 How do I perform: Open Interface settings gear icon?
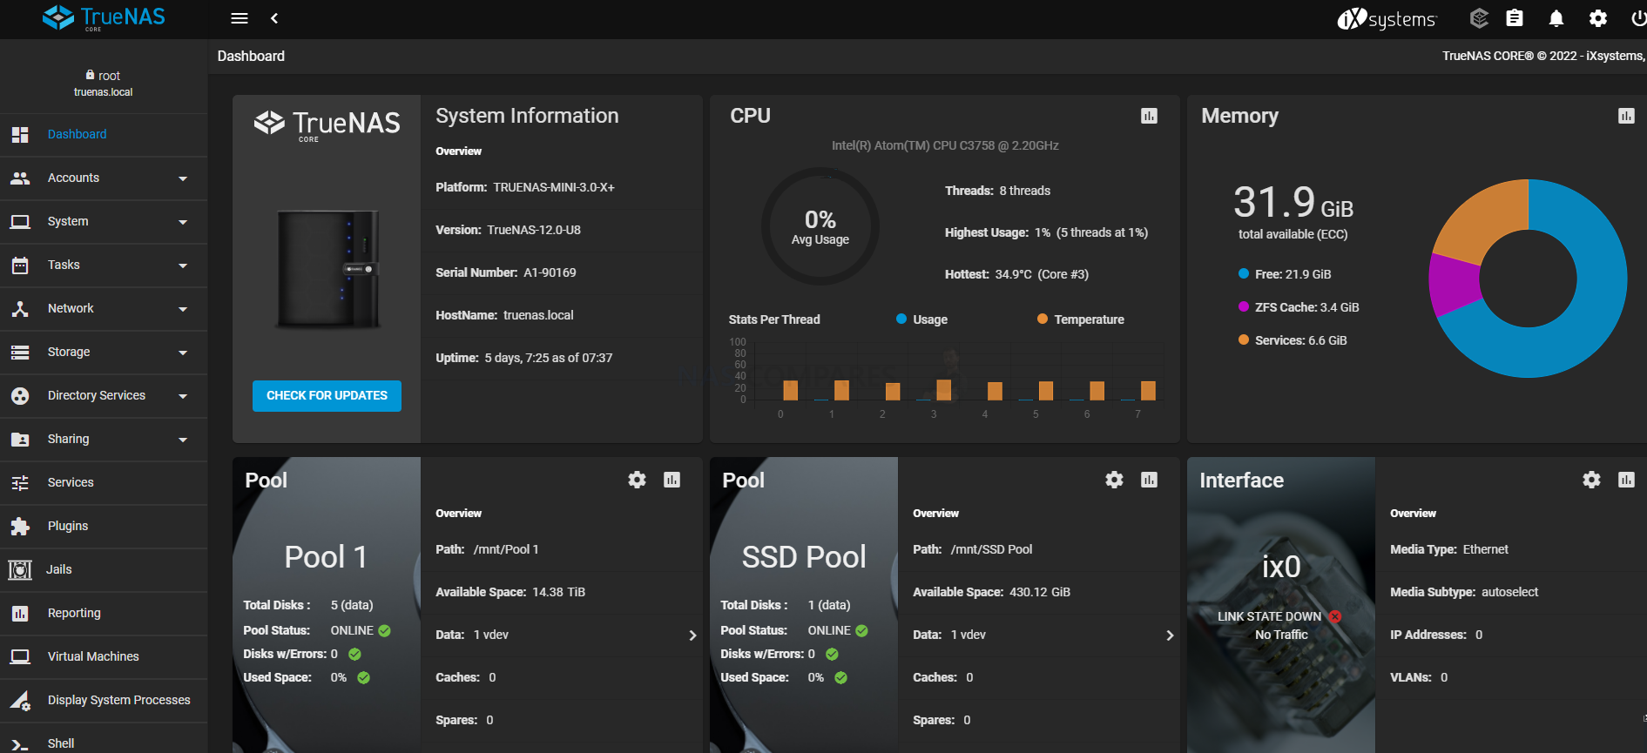(x=1591, y=480)
